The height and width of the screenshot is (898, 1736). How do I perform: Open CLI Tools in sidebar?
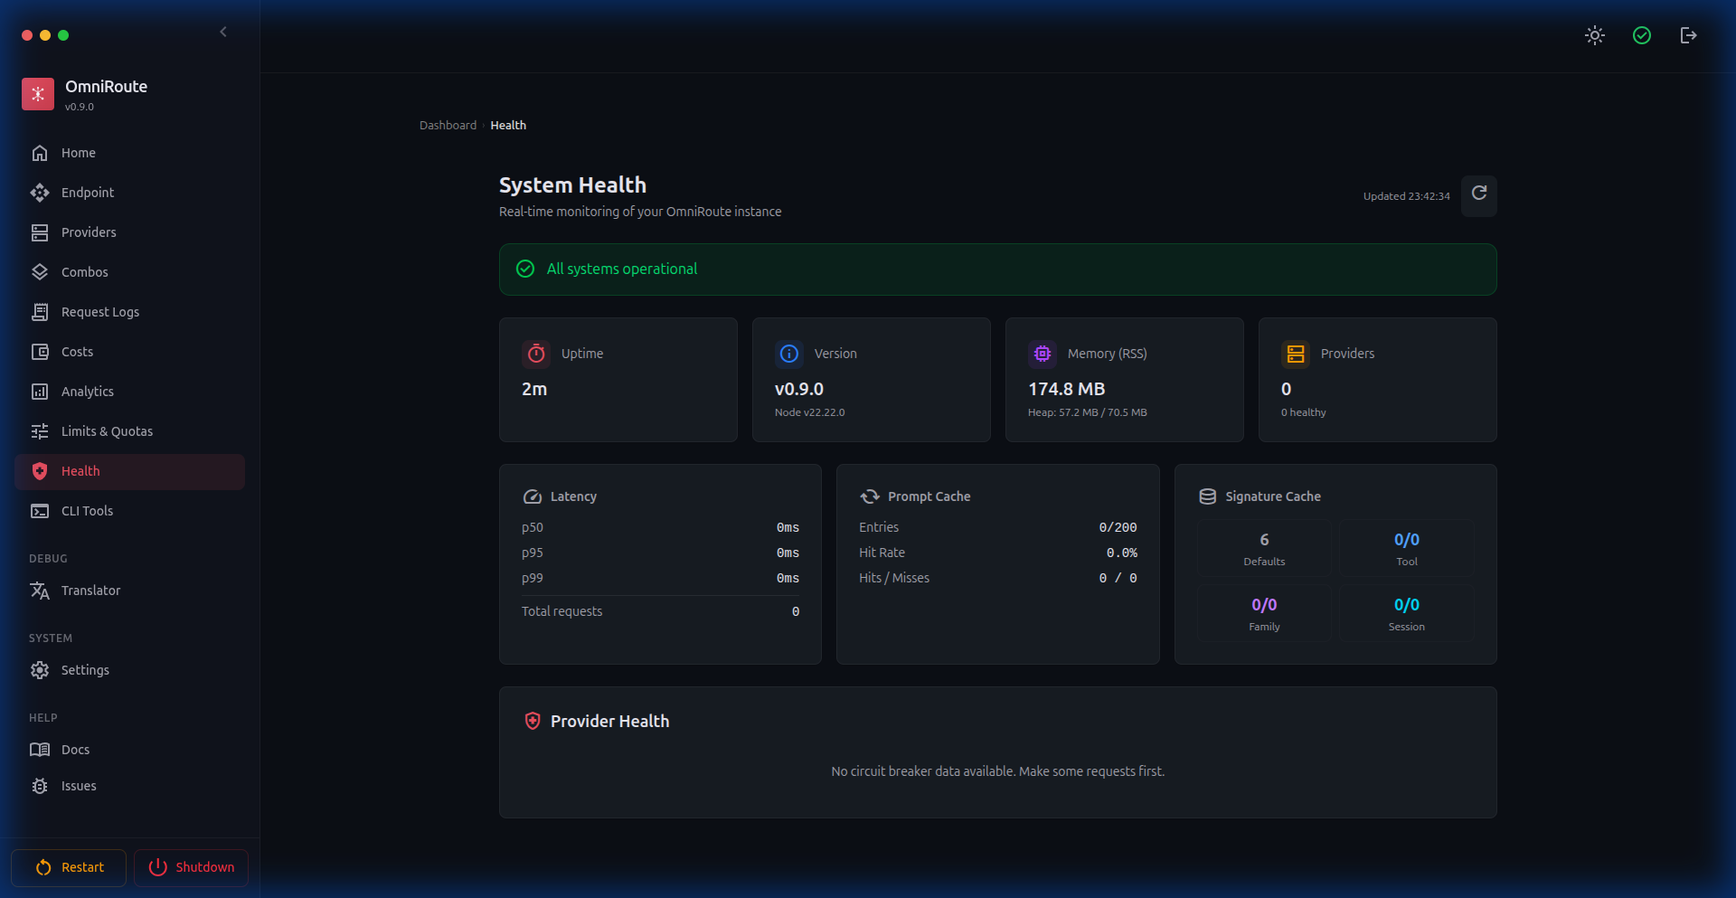[x=87, y=511]
